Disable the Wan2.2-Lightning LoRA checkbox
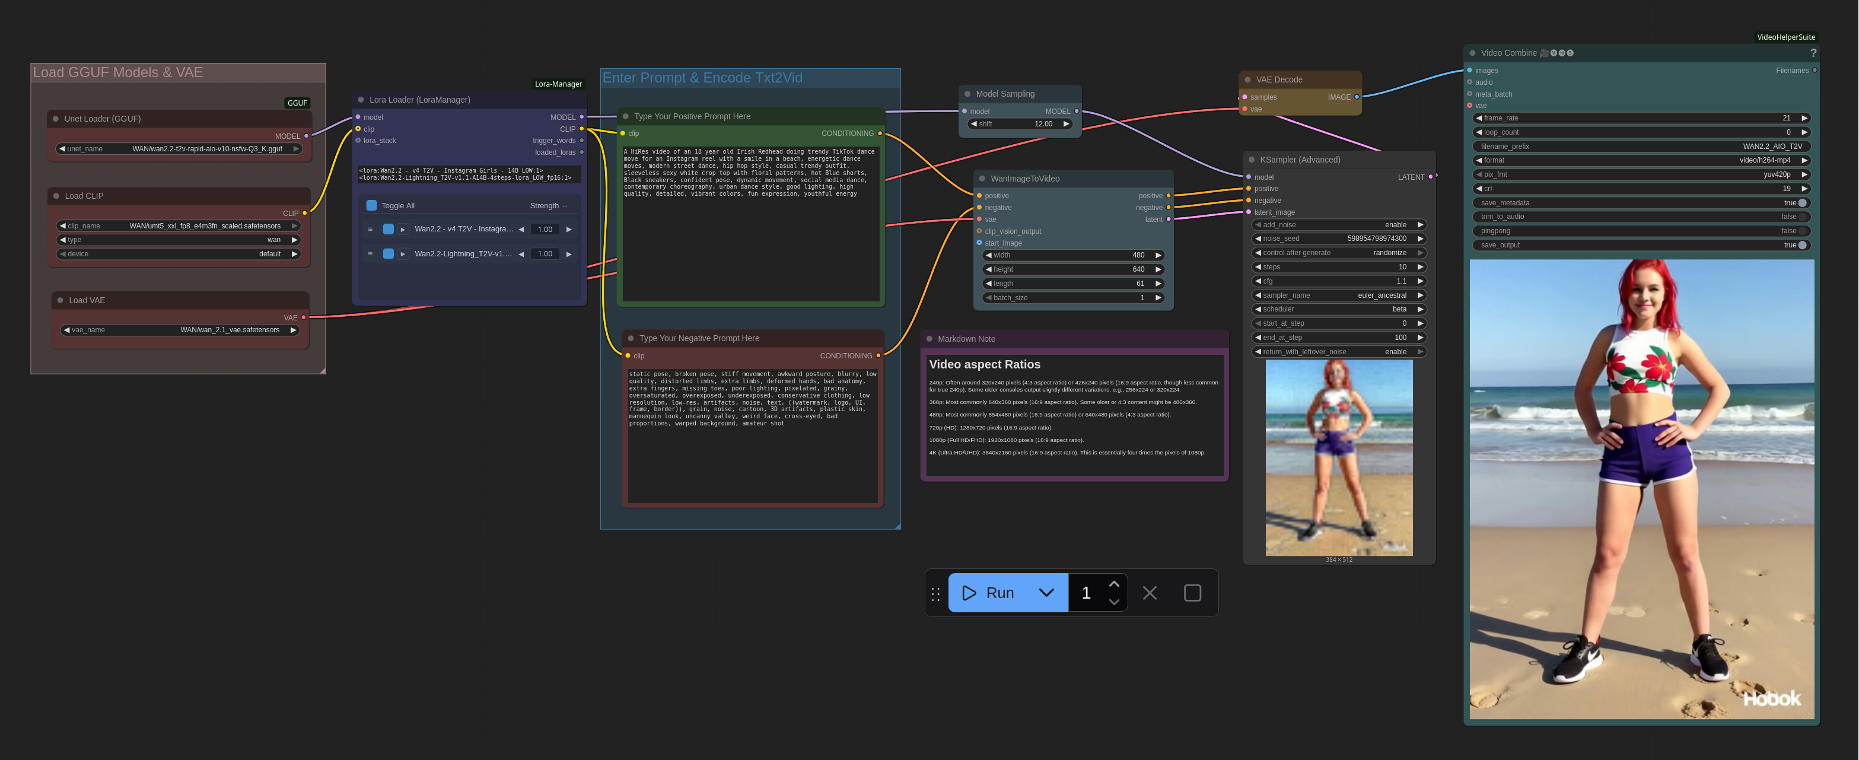Screen dimensions: 1859x760 coord(389,254)
